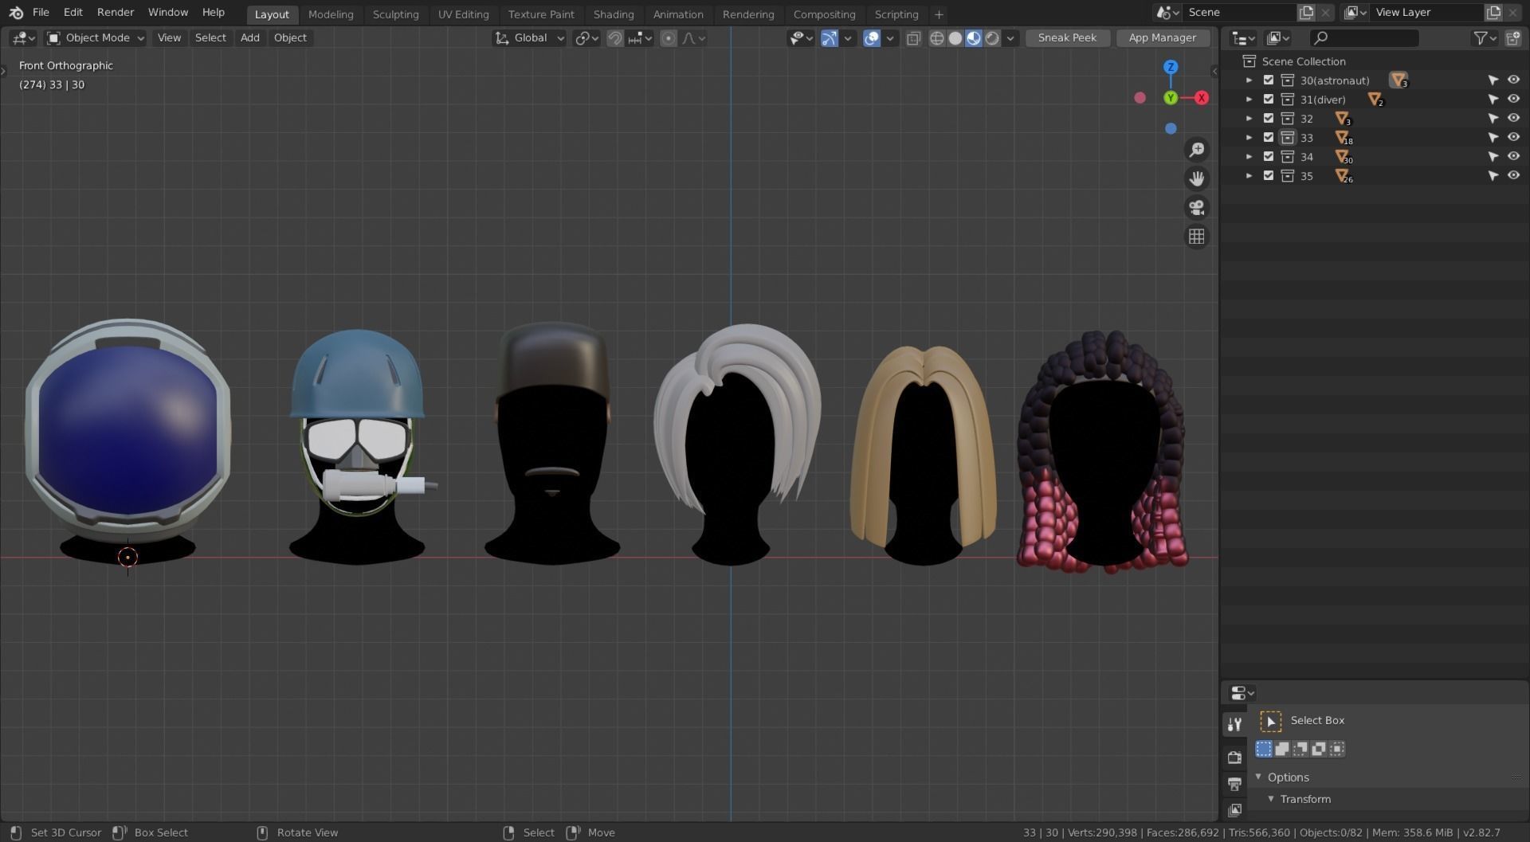The height and width of the screenshot is (842, 1530).
Task: Click the new collection icon in outliner
Action: click(x=1513, y=38)
